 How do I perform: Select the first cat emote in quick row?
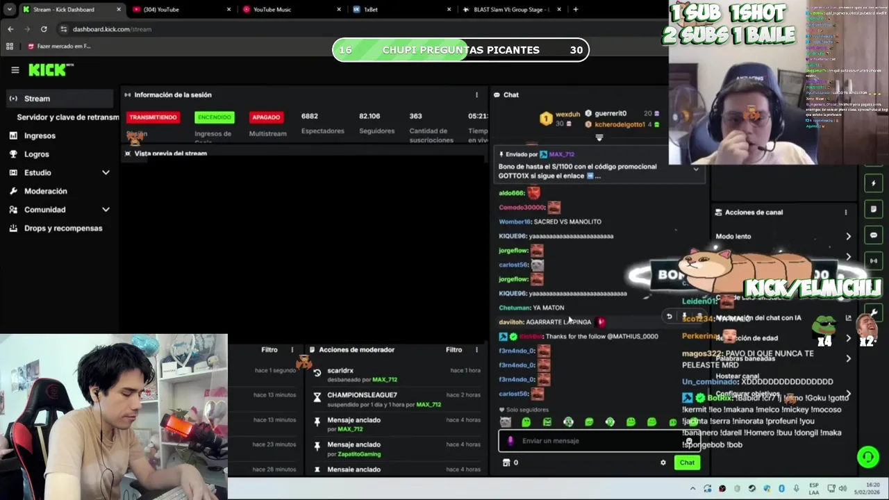(x=506, y=422)
